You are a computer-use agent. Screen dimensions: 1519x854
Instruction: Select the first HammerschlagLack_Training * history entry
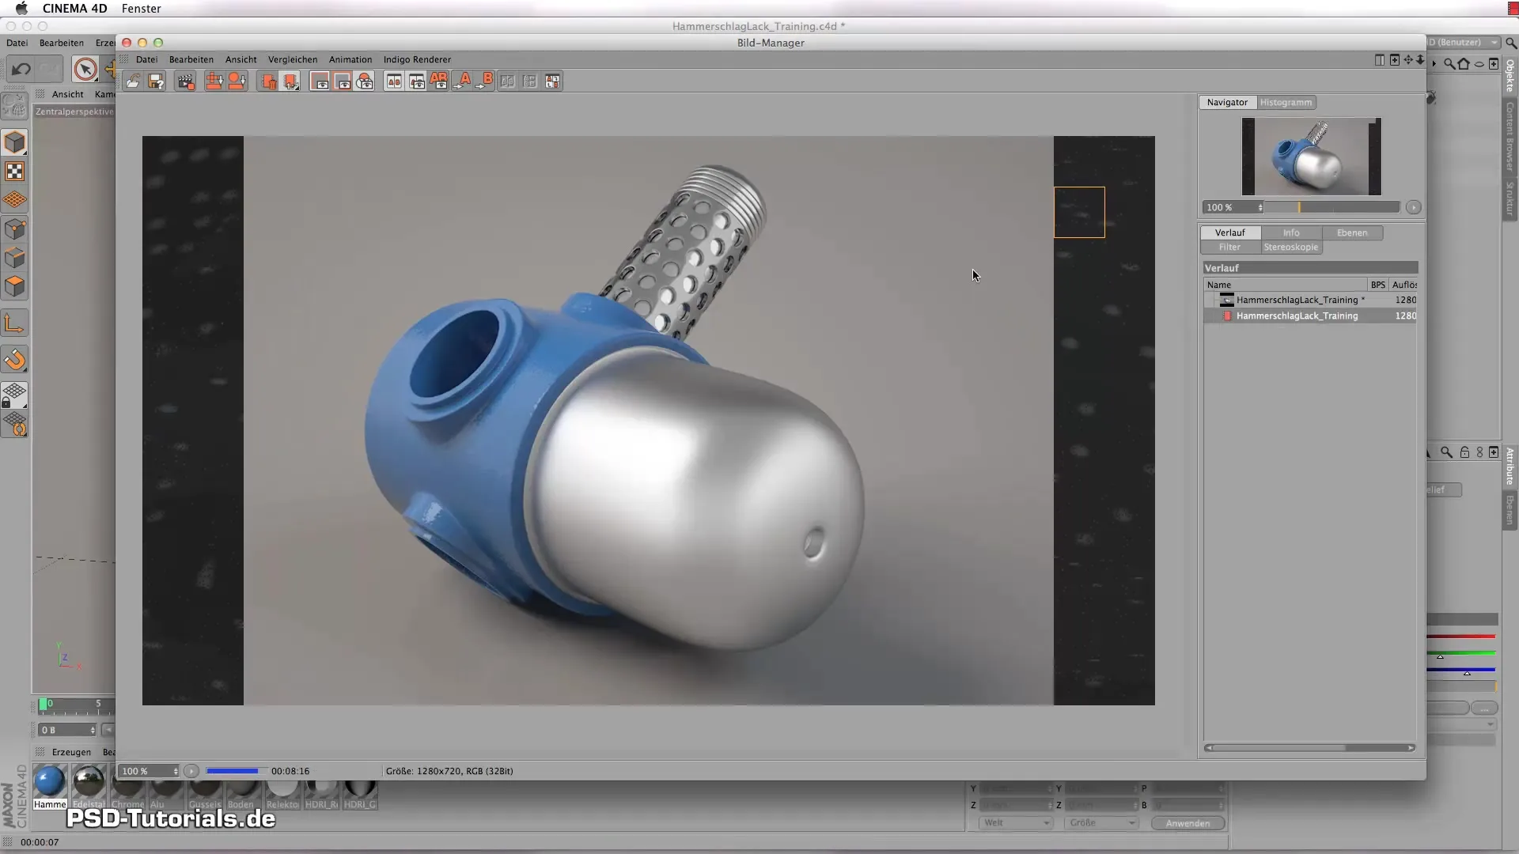(1310, 300)
